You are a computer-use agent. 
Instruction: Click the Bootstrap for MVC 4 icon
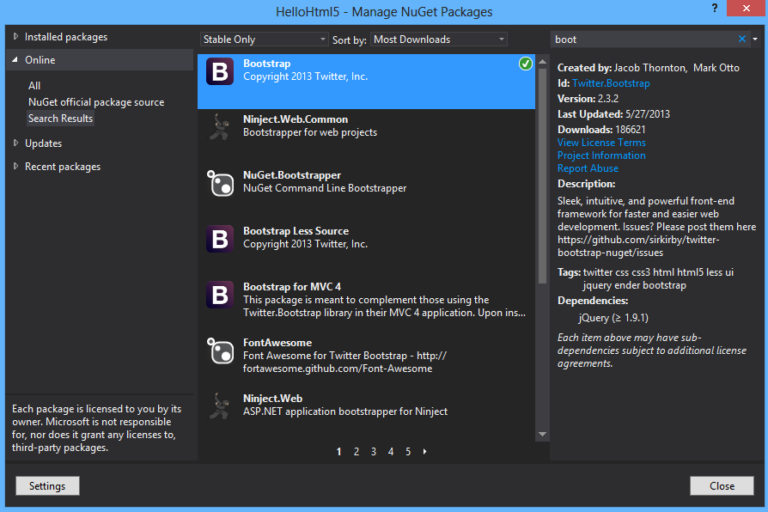tap(220, 295)
